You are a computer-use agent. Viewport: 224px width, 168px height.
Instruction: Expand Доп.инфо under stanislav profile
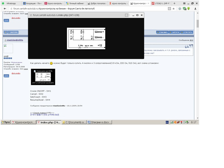click(16, 73)
